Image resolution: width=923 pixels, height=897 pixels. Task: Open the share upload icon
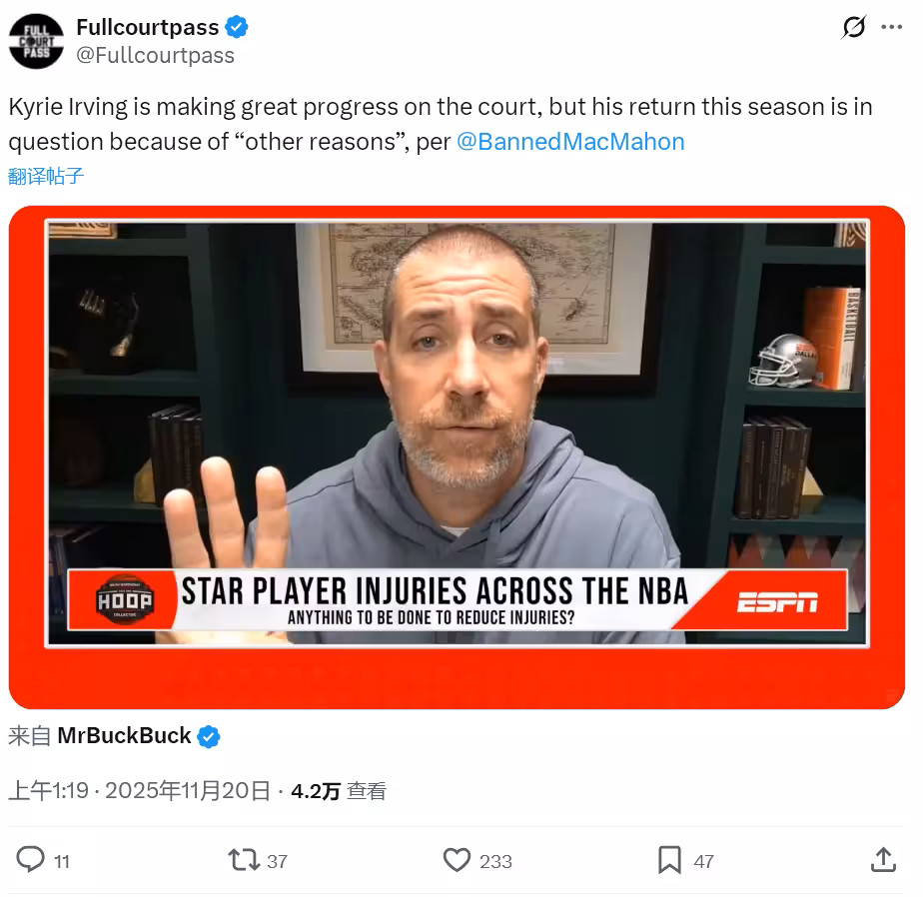[x=883, y=860]
